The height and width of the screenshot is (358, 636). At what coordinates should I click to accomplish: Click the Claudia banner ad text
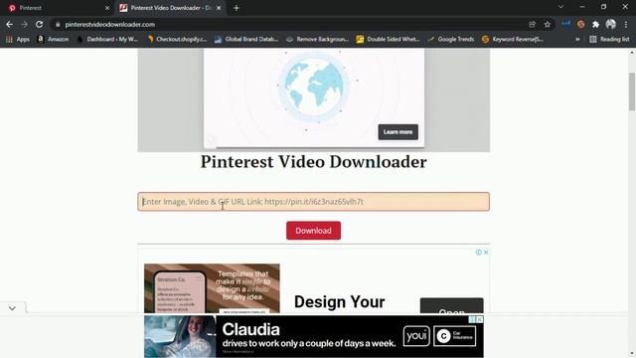point(309,336)
